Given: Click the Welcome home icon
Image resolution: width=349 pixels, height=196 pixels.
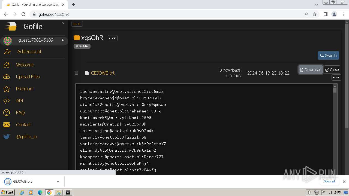Looking at the screenshot, I should (x=7, y=65).
